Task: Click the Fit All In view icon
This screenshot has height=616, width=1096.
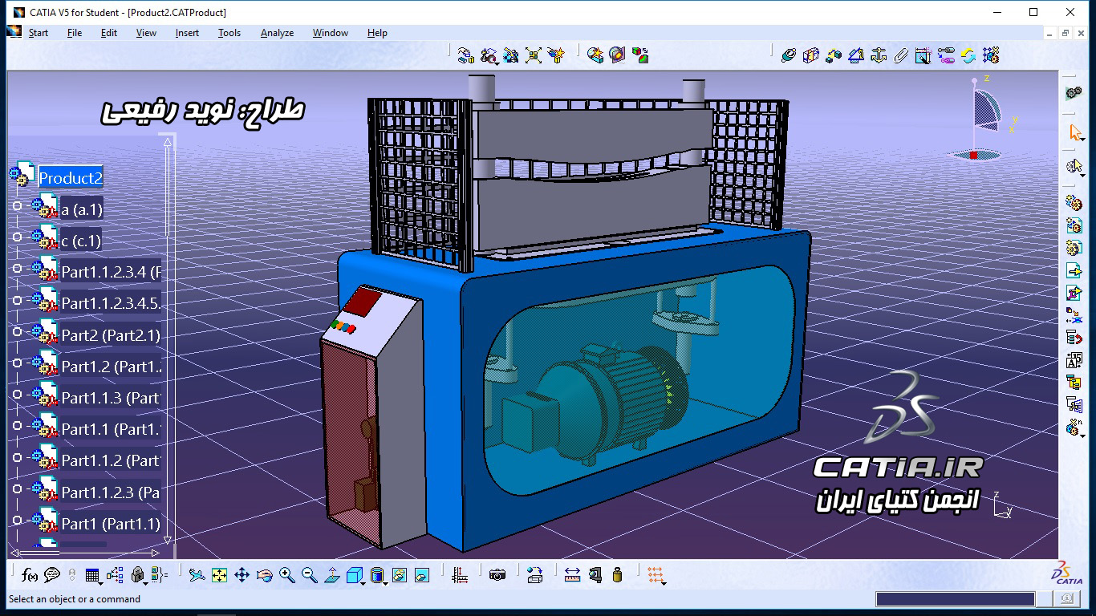Action: tap(219, 575)
